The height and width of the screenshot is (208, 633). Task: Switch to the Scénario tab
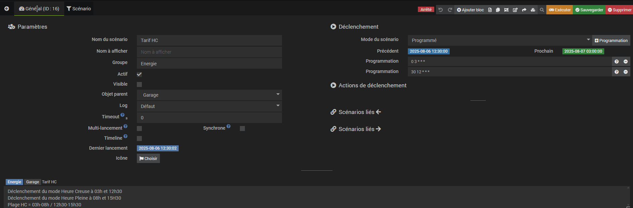pos(79,9)
